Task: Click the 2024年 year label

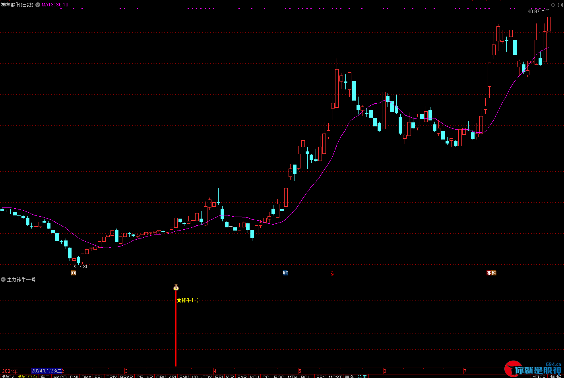Action: point(10,371)
